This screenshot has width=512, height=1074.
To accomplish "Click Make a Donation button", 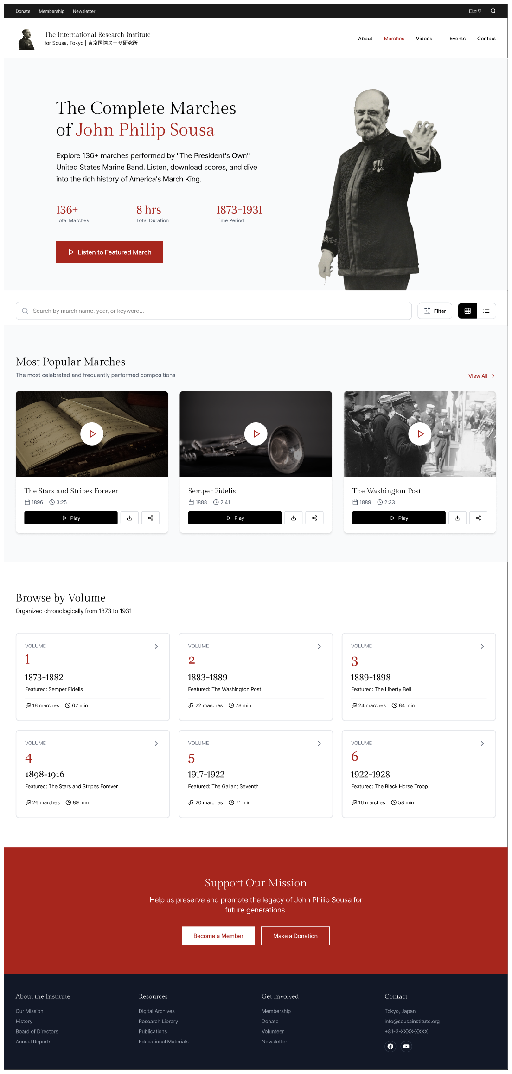I will (x=295, y=936).
